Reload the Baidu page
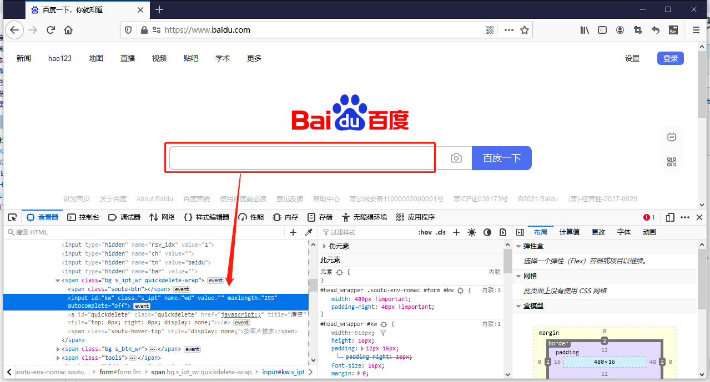 click(51, 30)
